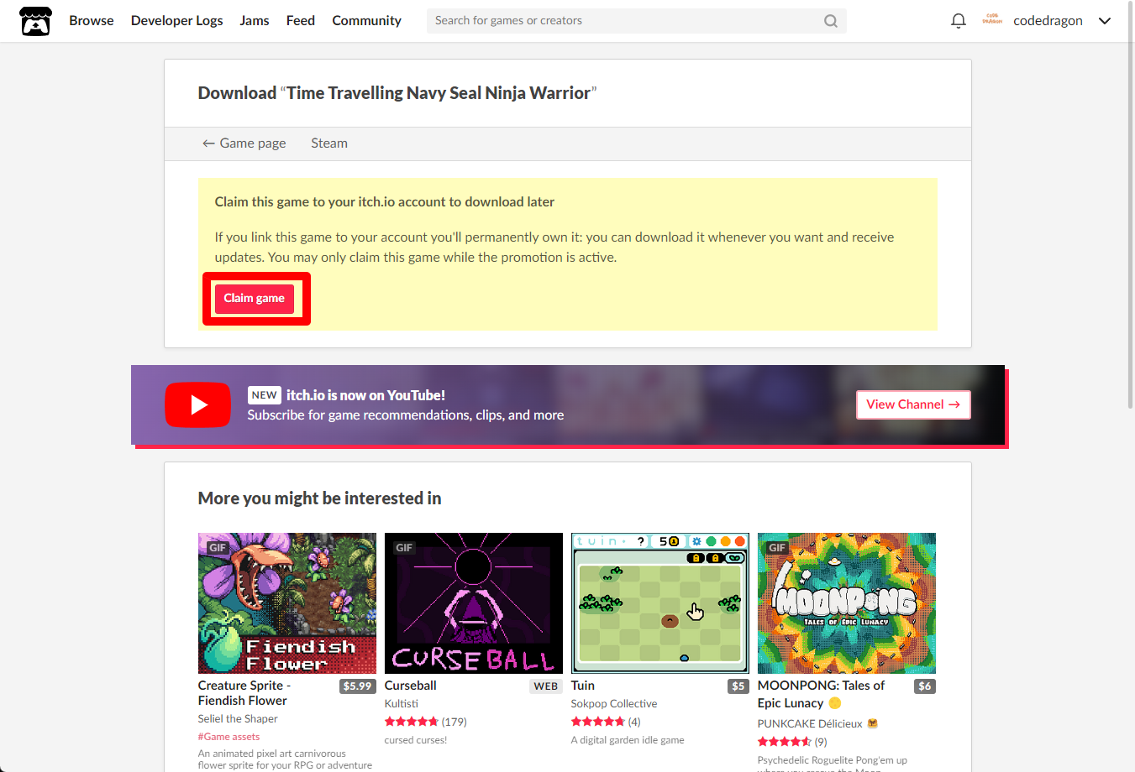Click 'More you might be interested in' heading

point(320,498)
